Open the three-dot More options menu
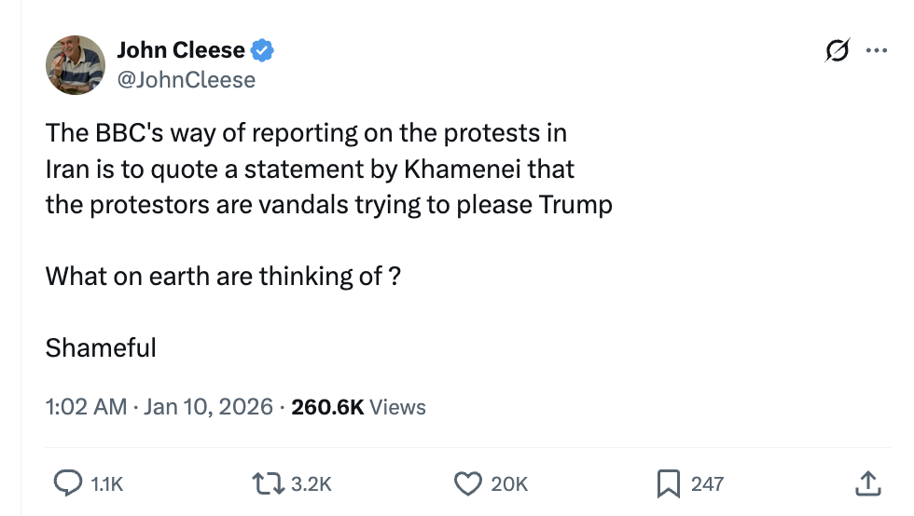 (876, 51)
